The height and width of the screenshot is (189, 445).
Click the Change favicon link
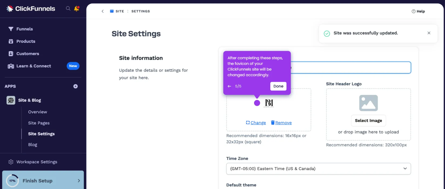256,123
